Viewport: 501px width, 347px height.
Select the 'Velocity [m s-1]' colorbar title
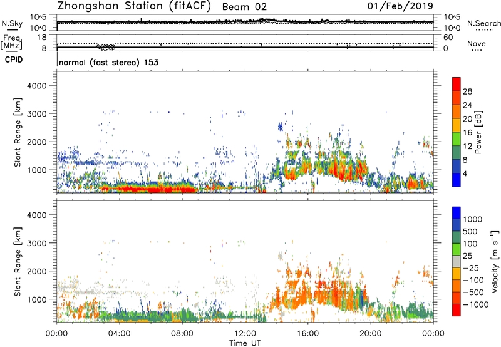point(495,261)
